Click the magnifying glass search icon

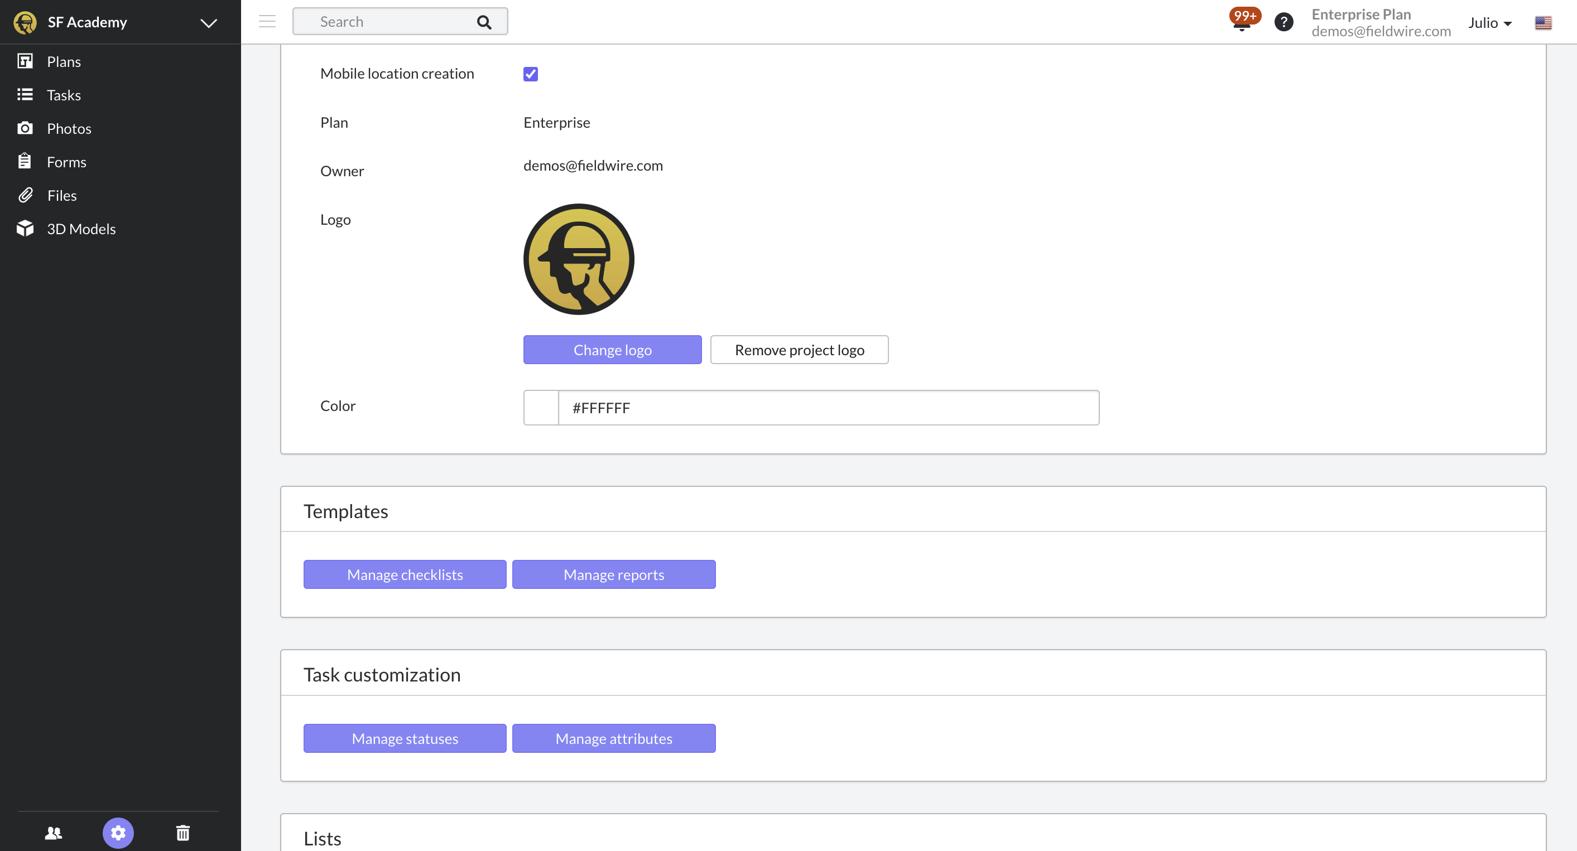484,22
